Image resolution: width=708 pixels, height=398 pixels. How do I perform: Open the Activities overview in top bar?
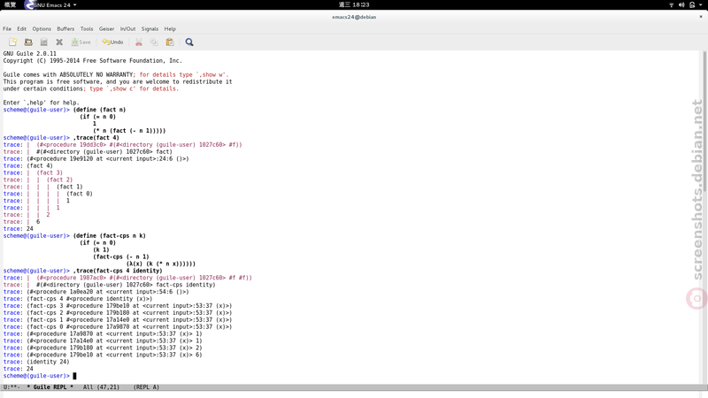click(10, 5)
